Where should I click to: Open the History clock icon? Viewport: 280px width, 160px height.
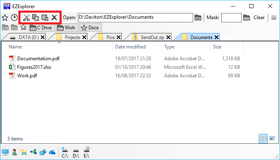click(x=14, y=18)
